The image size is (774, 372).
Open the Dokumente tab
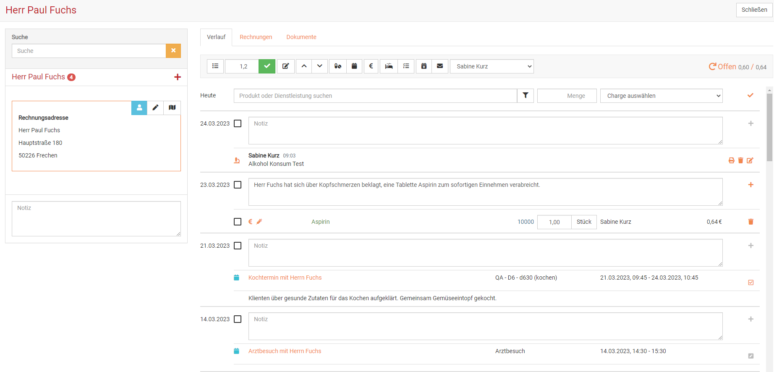pos(301,37)
